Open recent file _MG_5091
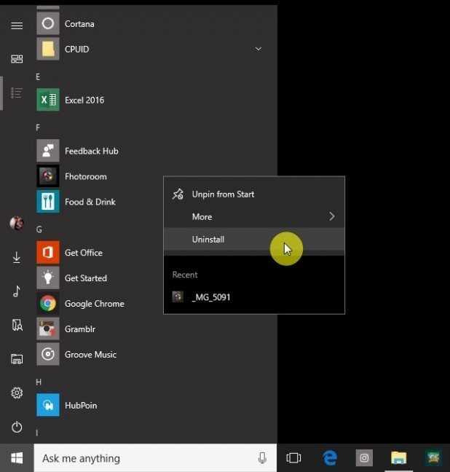450x472 pixels. point(211,297)
